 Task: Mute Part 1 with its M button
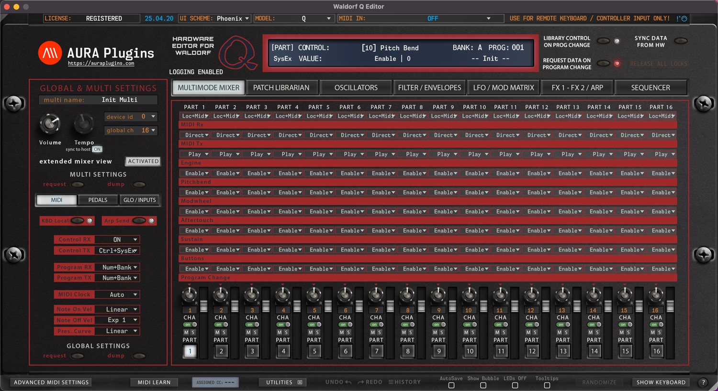(187, 332)
